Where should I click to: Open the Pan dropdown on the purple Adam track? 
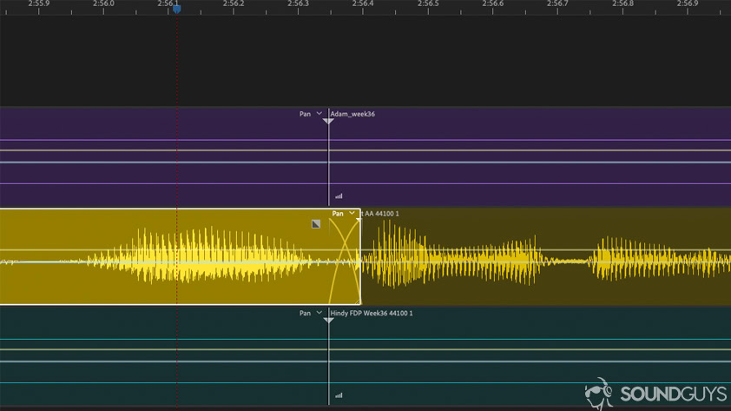pos(319,114)
